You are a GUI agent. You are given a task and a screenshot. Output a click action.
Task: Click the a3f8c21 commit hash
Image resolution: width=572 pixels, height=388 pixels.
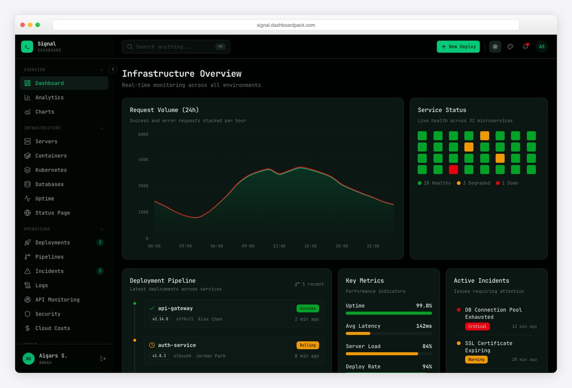(184, 319)
